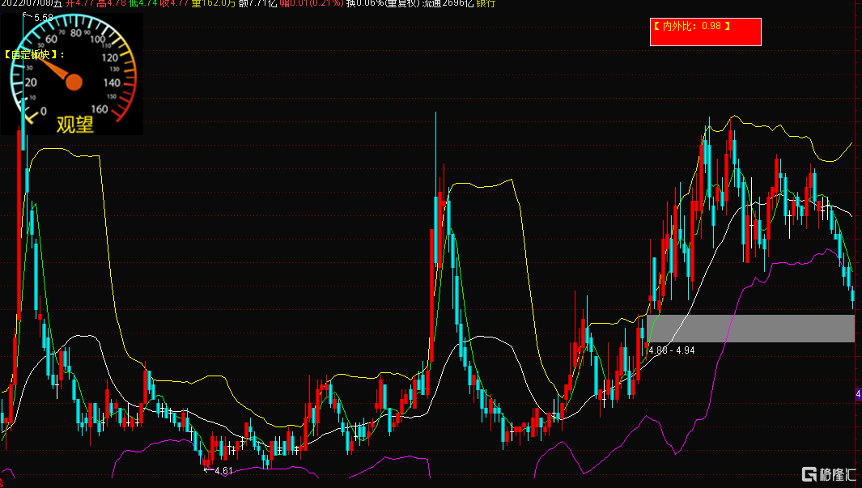This screenshot has height=488, width=862.
Task: Select the 【自定板块】 label
Action: pyautogui.click(x=34, y=54)
